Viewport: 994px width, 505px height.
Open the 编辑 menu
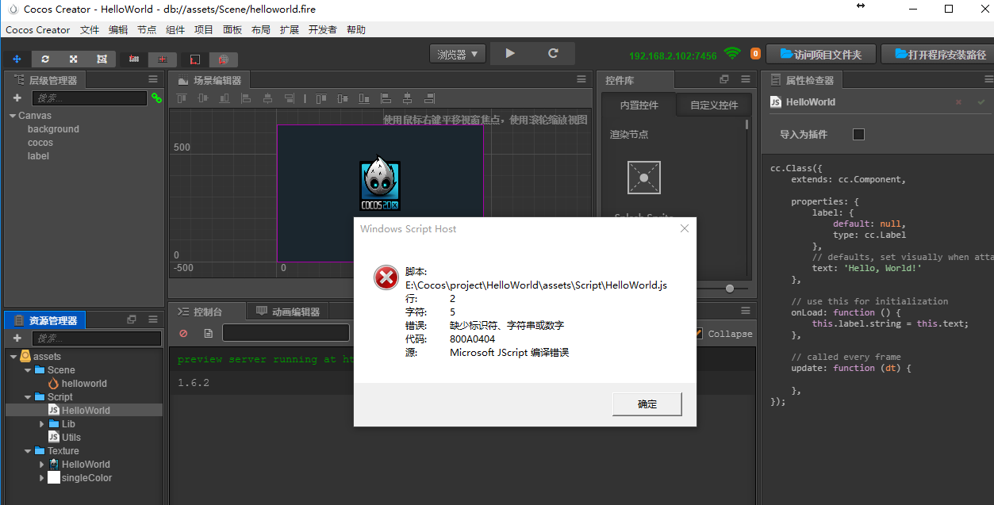[118, 29]
